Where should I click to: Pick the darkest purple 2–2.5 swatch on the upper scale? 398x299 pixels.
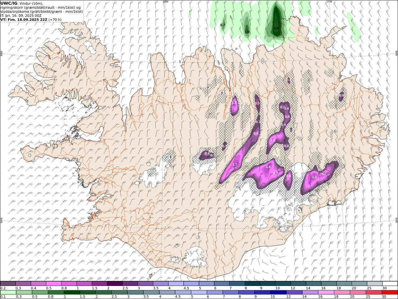coord(115,284)
